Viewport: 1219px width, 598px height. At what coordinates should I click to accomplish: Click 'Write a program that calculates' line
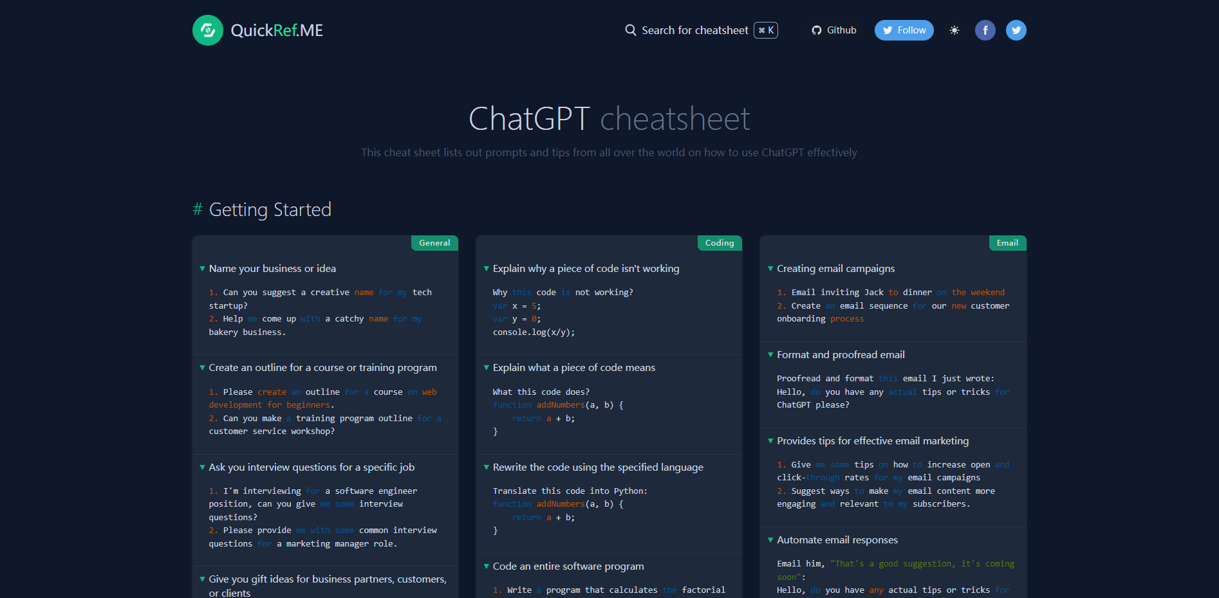pyautogui.click(x=609, y=590)
